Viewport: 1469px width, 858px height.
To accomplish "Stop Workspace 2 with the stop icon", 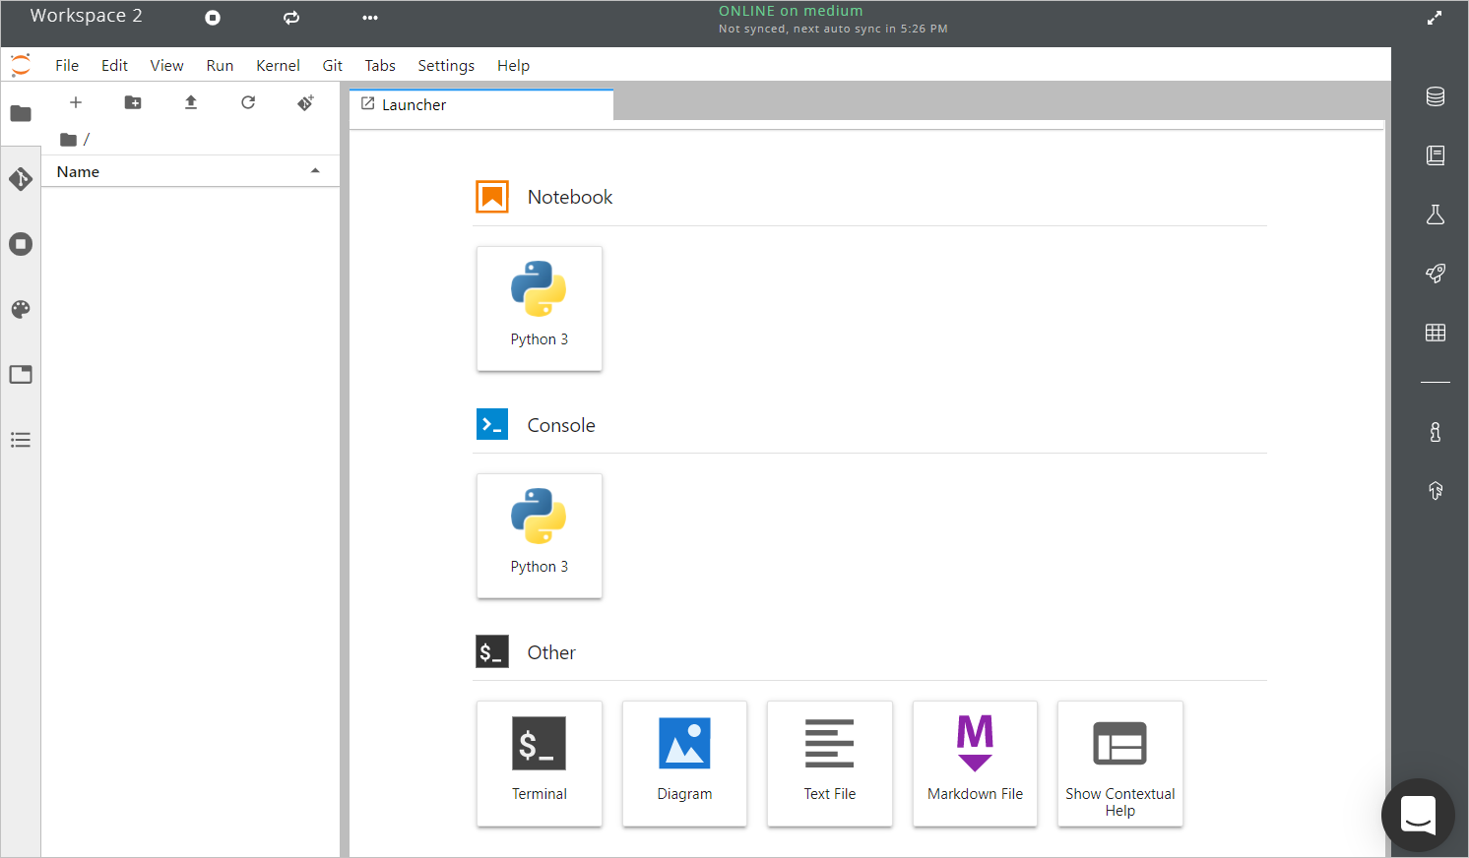I will 213,18.
